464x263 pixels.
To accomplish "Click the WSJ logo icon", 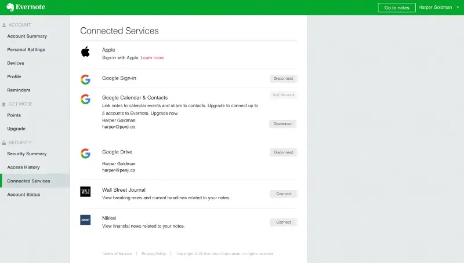I will tap(85, 192).
